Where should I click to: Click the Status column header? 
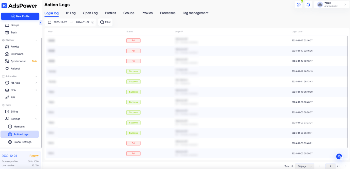pyautogui.click(x=130, y=32)
